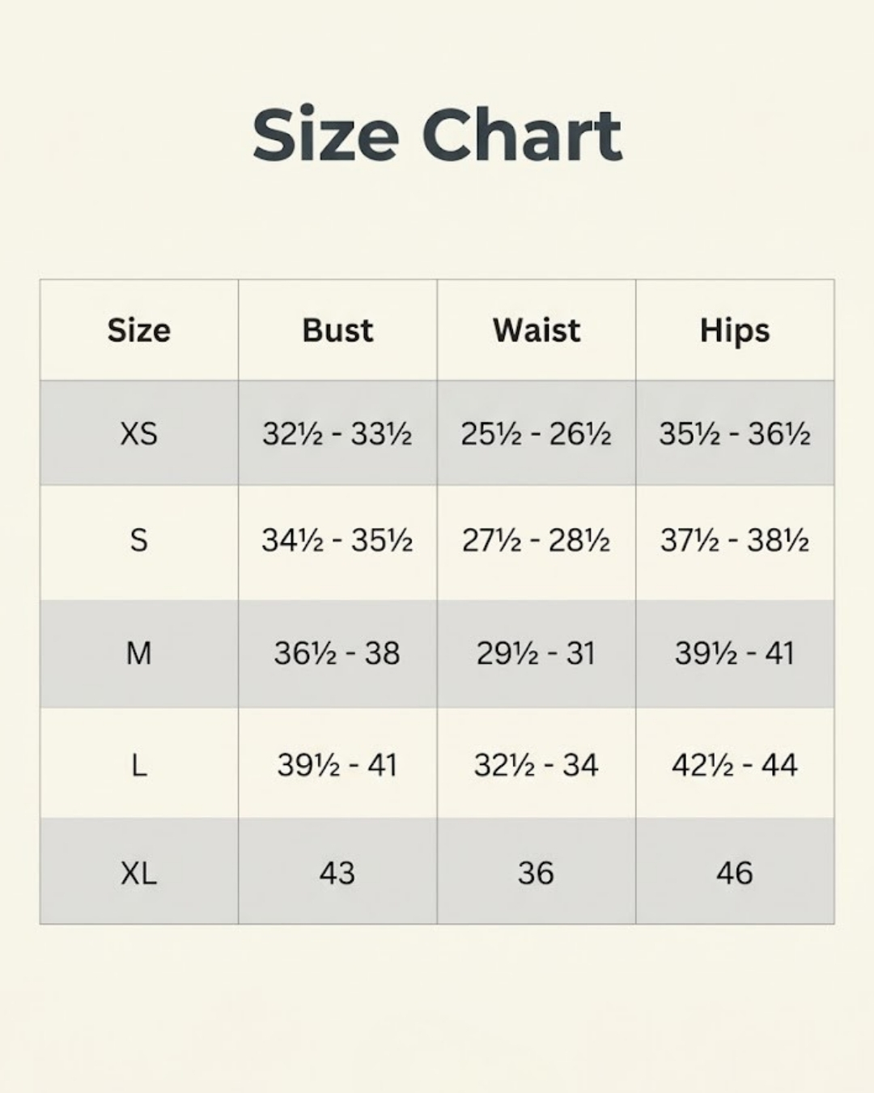This screenshot has width=874, height=1093.
Task: Click the XL hips value 46
Action: point(735,874)
